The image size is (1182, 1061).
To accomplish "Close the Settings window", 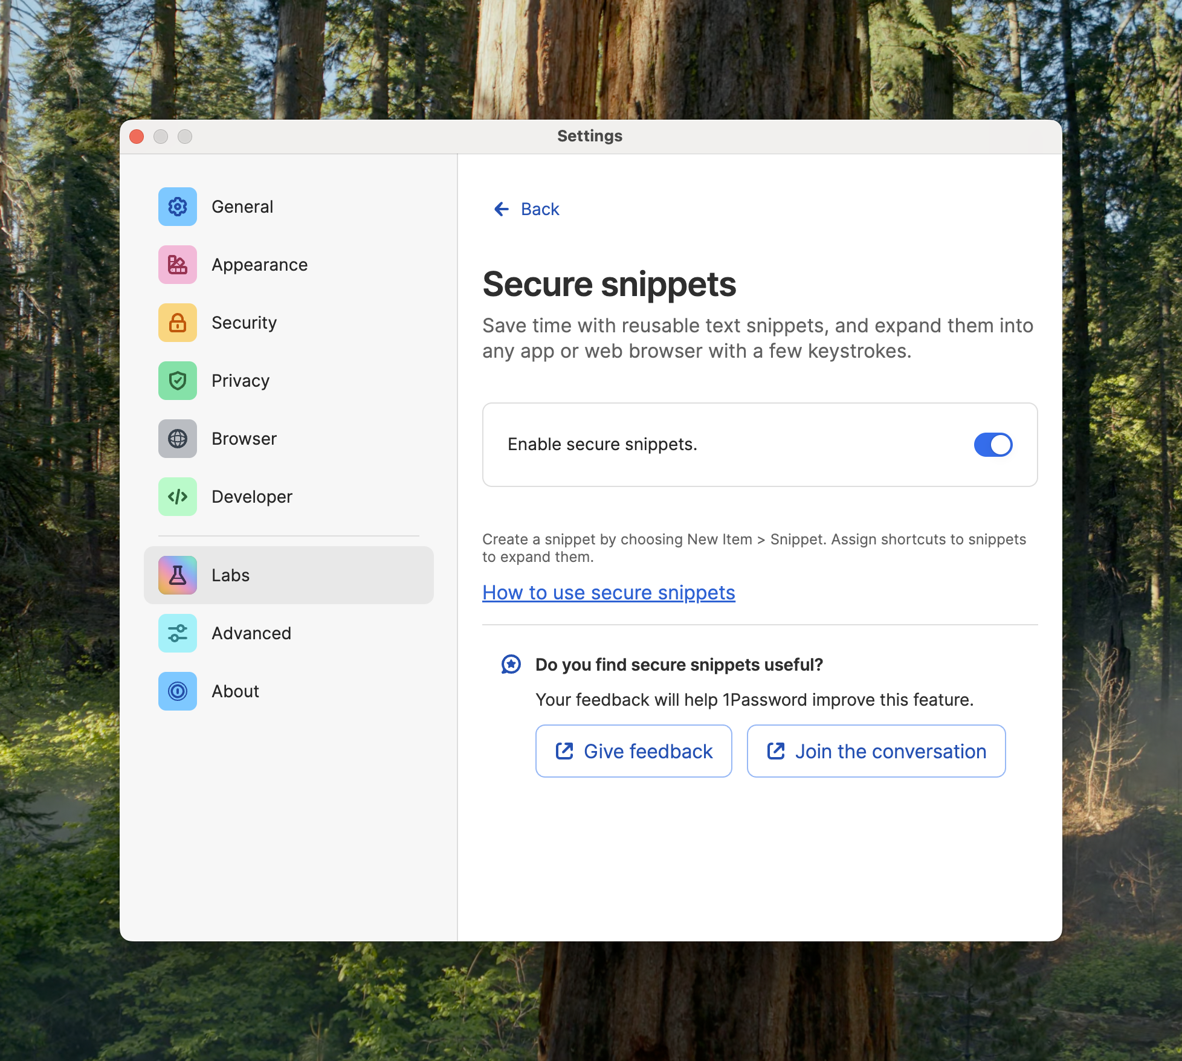I will (137, 137).
